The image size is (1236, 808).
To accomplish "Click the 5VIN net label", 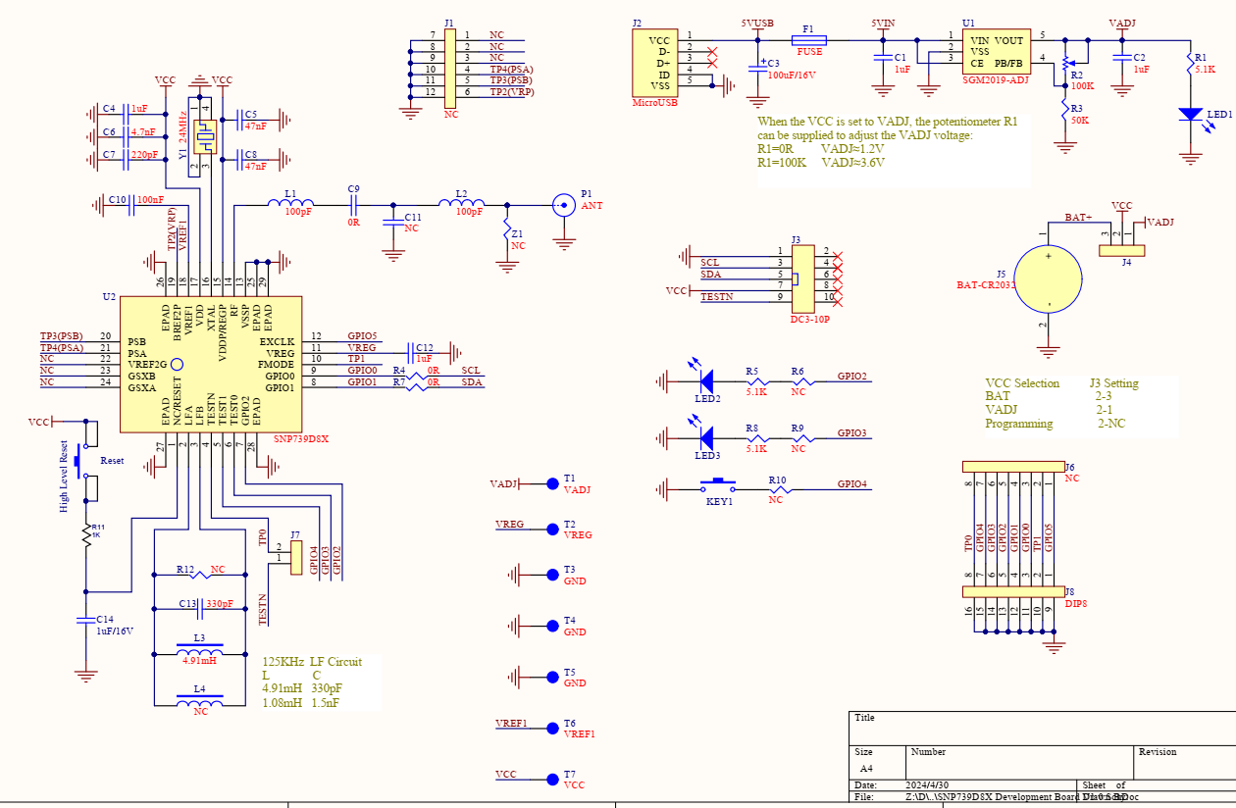I will click(883, 23).
